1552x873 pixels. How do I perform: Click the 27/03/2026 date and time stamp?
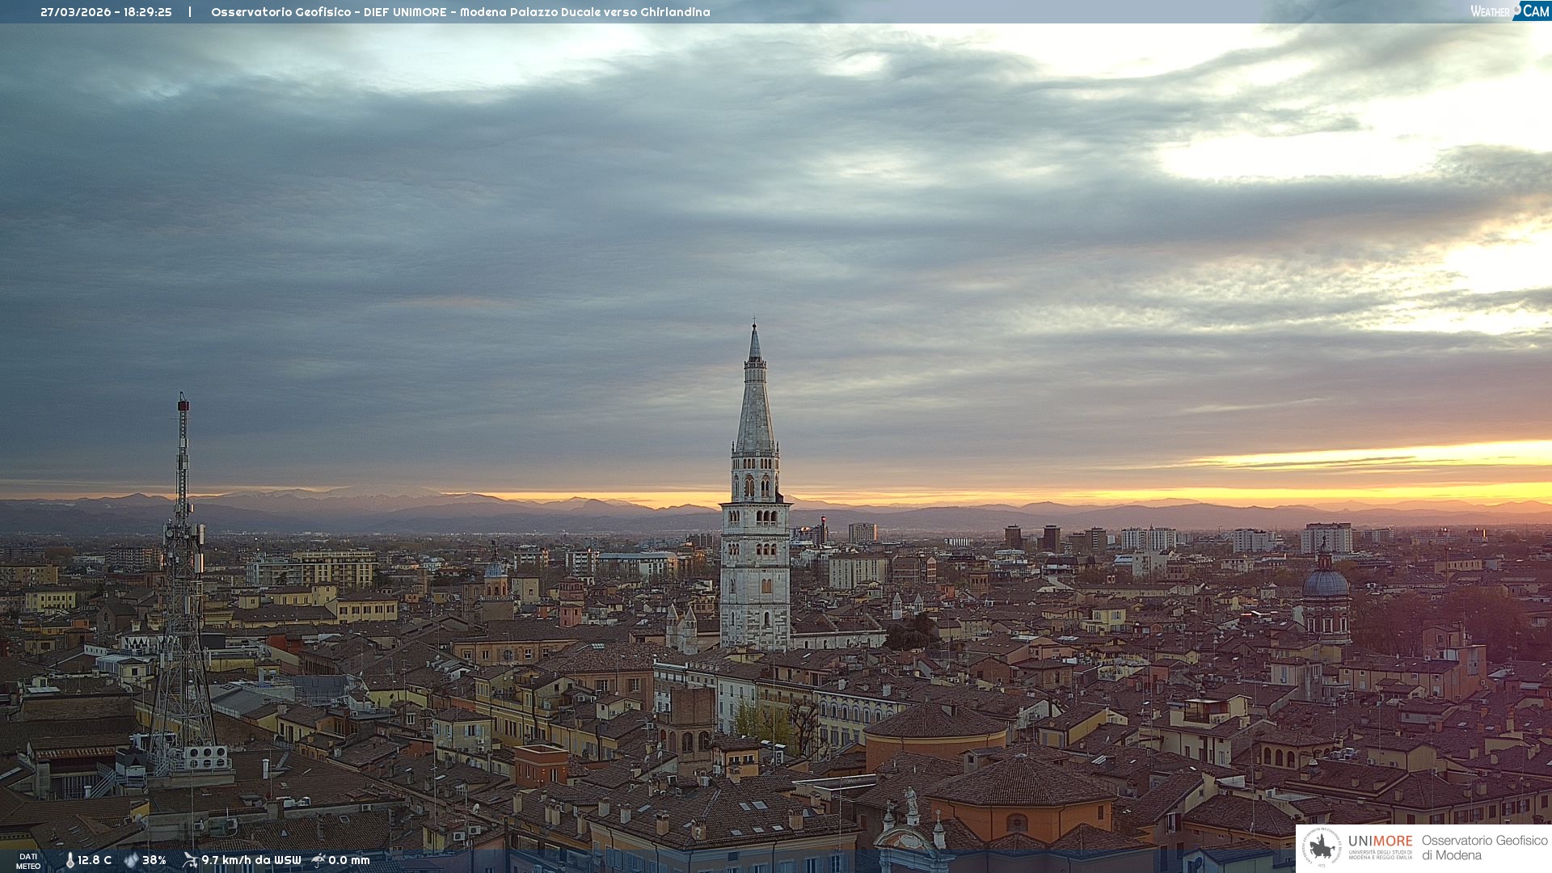pos(106,12)
